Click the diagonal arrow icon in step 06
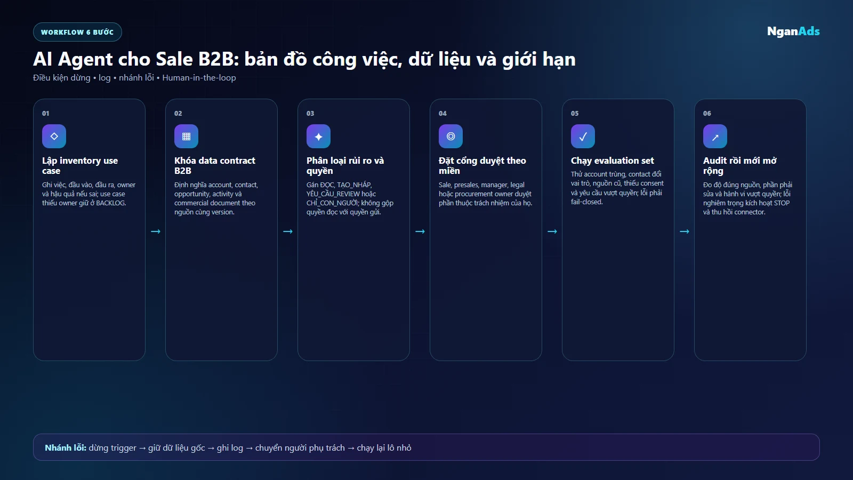This screenshot has height=480, width=853. tap(715, 137)
